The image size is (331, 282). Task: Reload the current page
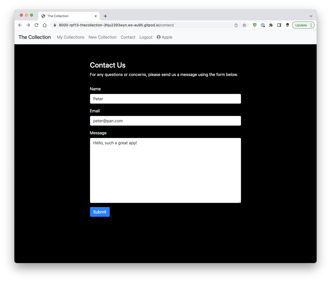[36, 25]
